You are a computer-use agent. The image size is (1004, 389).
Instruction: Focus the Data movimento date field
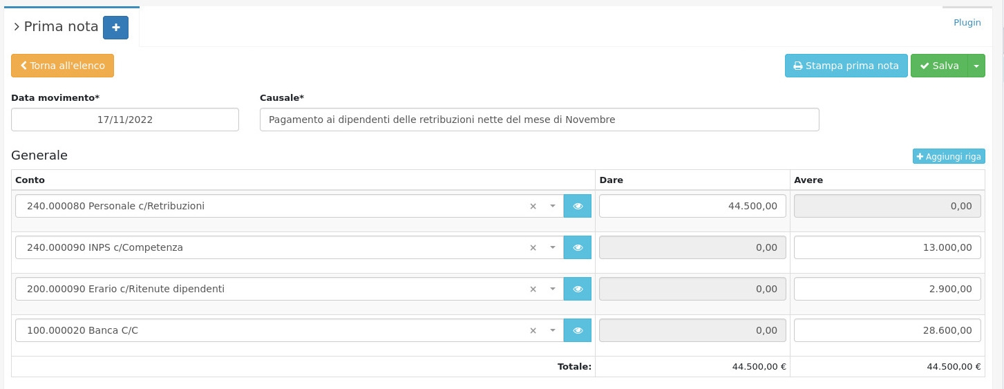click(x=125, y=120)
